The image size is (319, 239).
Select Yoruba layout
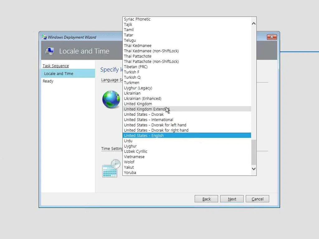[x=187, y=172]
